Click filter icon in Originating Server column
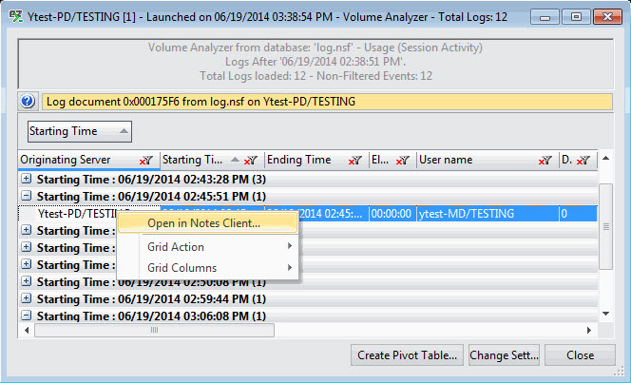Image resolution: width=631 pixels, height=383 pixels. (x=145, y=161)
